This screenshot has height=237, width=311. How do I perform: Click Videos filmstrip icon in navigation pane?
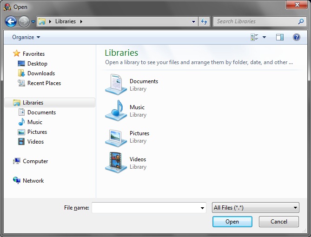tap(21, 142)
